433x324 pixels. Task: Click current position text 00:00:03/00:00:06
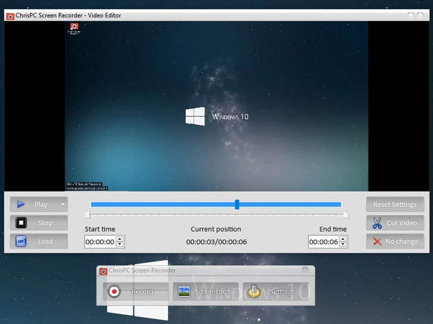(x=216, y=242)
